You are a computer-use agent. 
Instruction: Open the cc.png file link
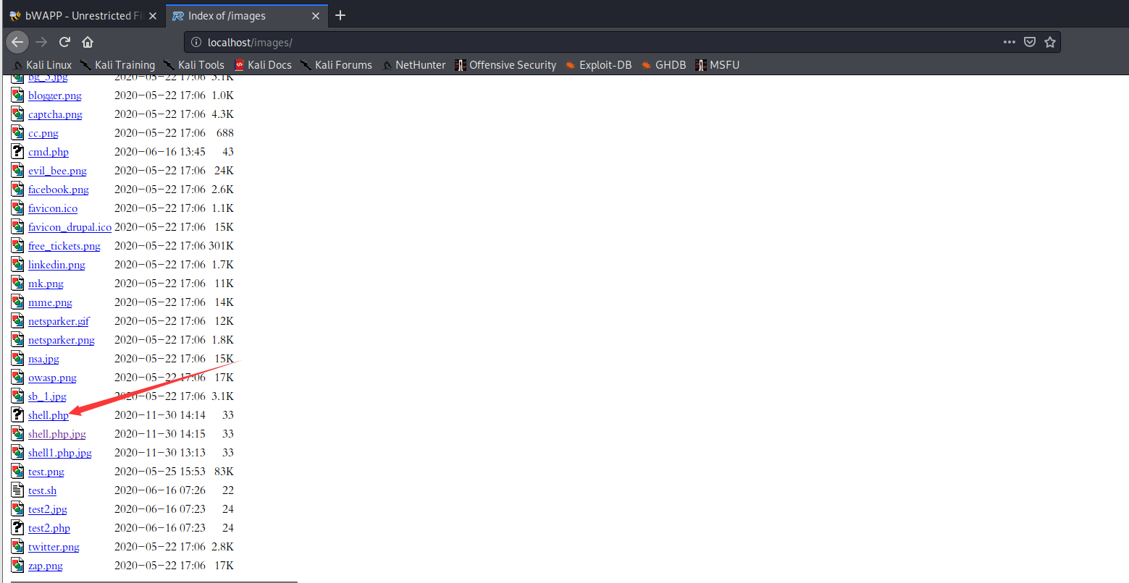tap(43, 133)
